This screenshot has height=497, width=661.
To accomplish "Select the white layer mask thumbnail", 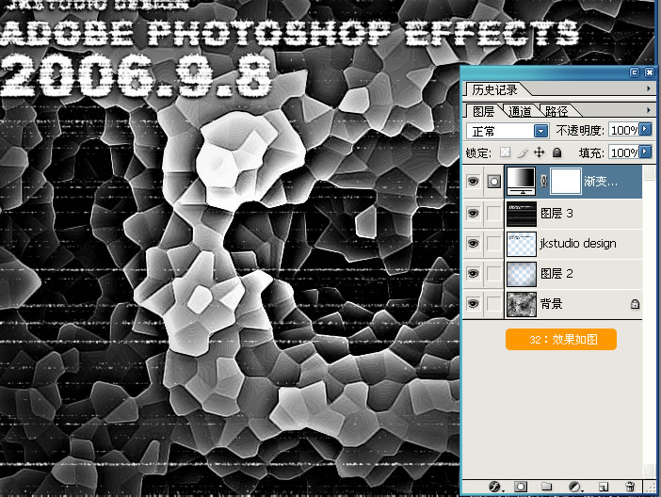I will [566, 182].
